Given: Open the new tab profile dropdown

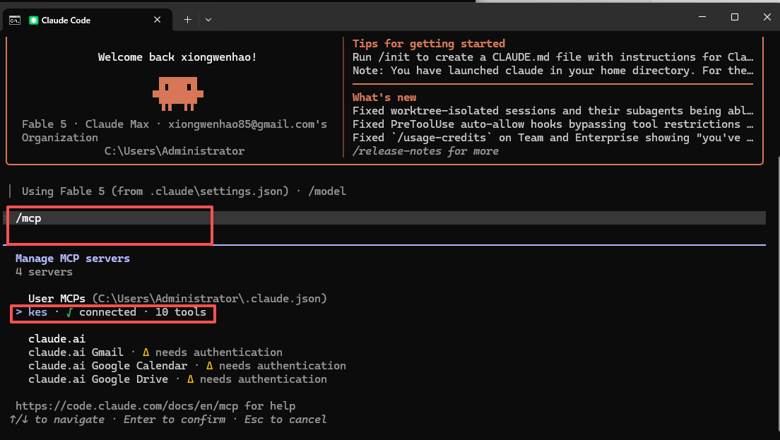Looking at the screenshot, I should 208,20.
